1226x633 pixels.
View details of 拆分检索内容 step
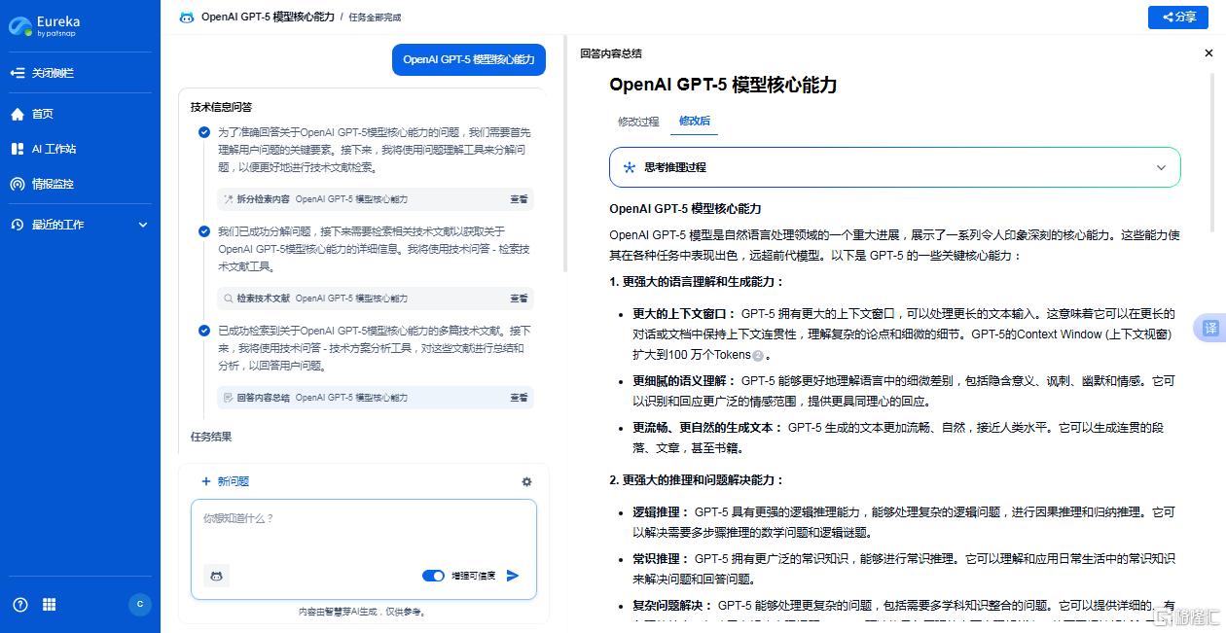520,199
